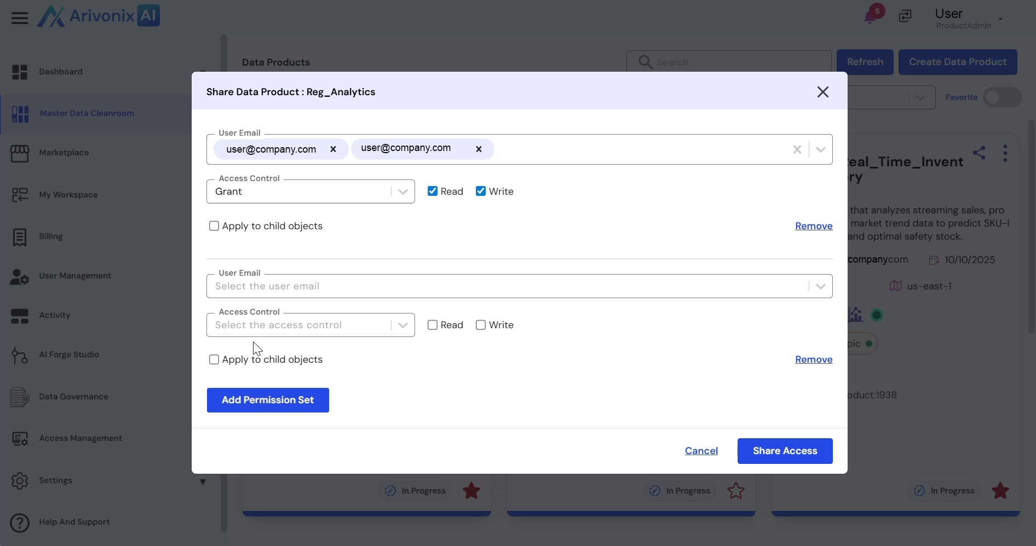Open the Select the user email dropdown
Screen dimensions: 1036x546
pos(820,286)
